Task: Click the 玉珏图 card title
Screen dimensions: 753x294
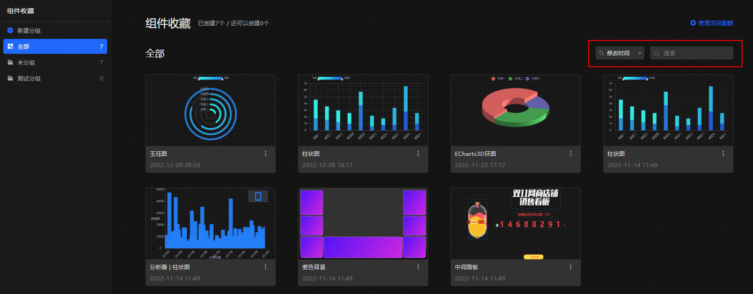Action: pyautogui.click(x=158, y=154)
